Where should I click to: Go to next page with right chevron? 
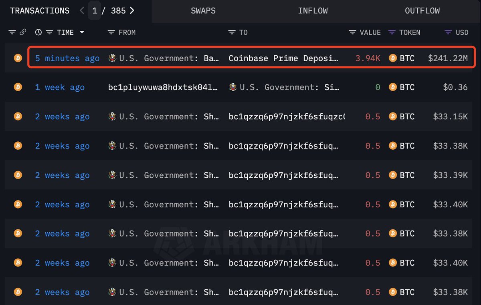(x=132, y=11)
